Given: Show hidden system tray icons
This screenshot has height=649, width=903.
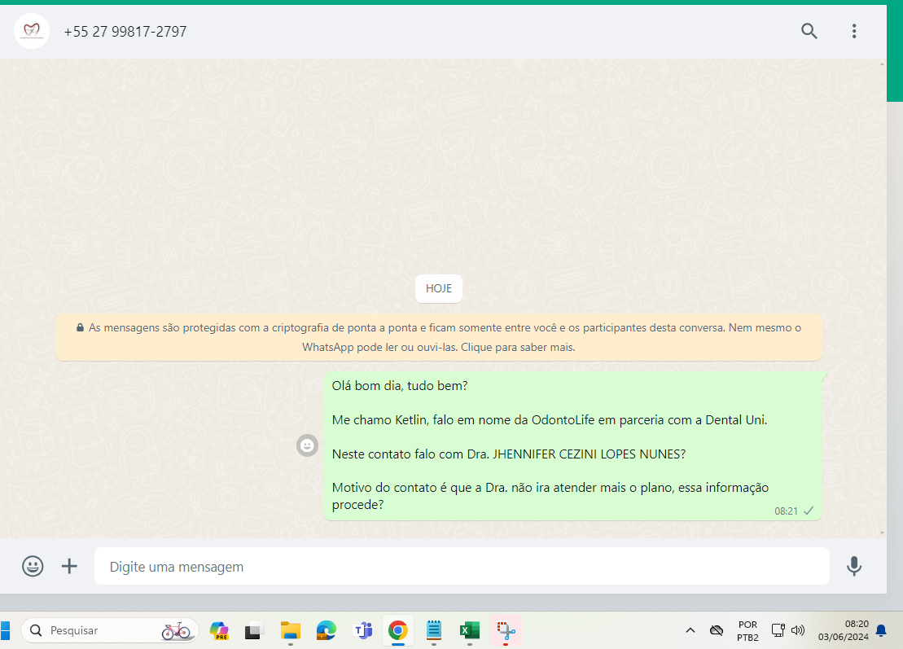Looking at the screenshot, I should pos(690,630).
